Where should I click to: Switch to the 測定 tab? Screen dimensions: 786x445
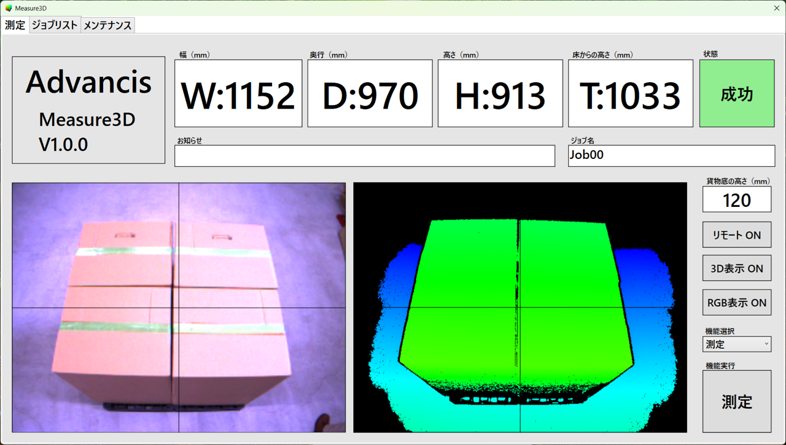[15, 25]
